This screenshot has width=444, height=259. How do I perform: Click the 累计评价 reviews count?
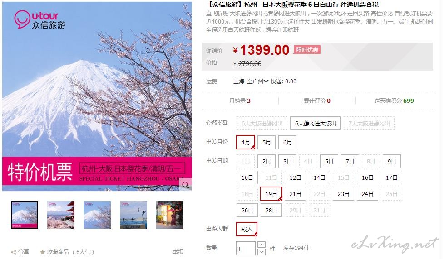pyautogui.click(x=317, y=101)
